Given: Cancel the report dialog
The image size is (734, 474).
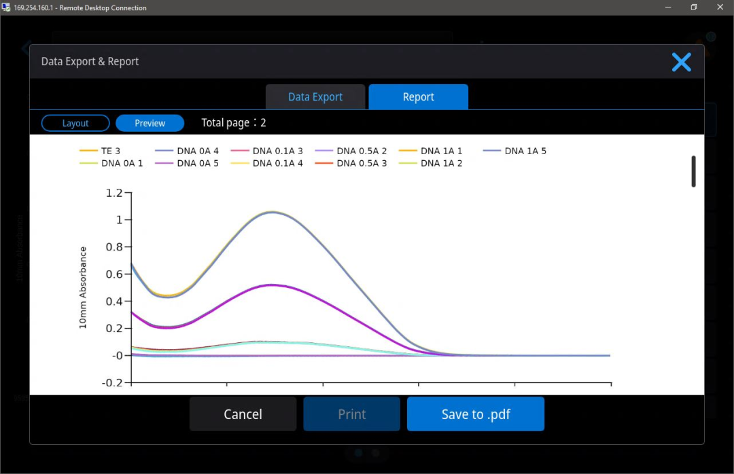Looking at the screenshot, I should [243, 414].
